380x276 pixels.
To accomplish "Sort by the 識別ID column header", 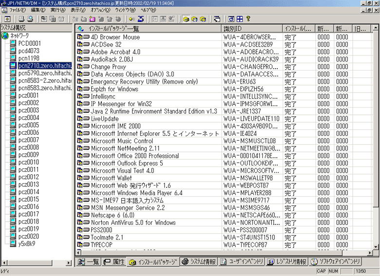I will (x=251, y=29).
